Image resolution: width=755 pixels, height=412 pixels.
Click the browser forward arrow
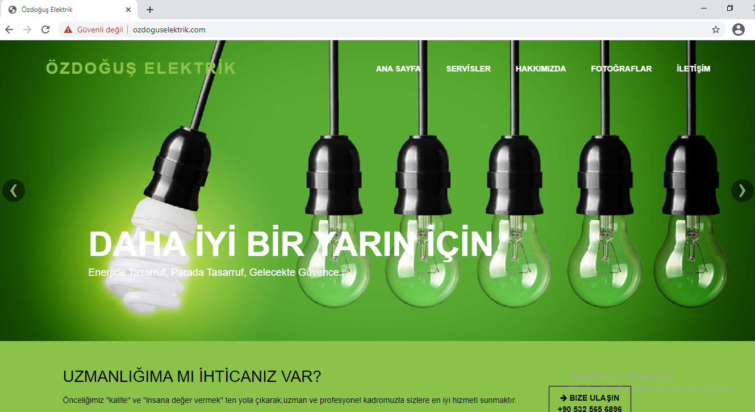27,30
